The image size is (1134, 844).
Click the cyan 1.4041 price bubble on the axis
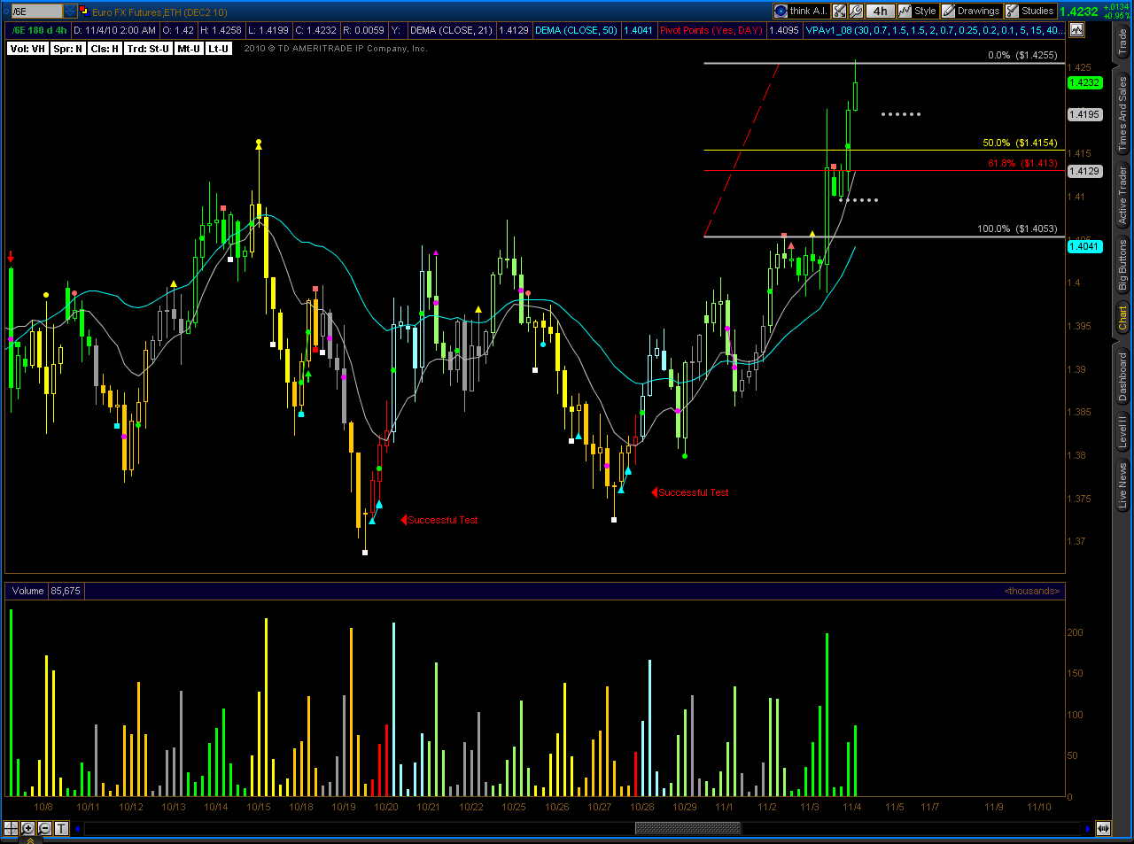coord(1084,246)
